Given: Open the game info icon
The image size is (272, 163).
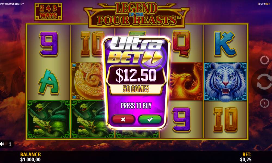Looking at the screenshot, I should click(10, 144).
